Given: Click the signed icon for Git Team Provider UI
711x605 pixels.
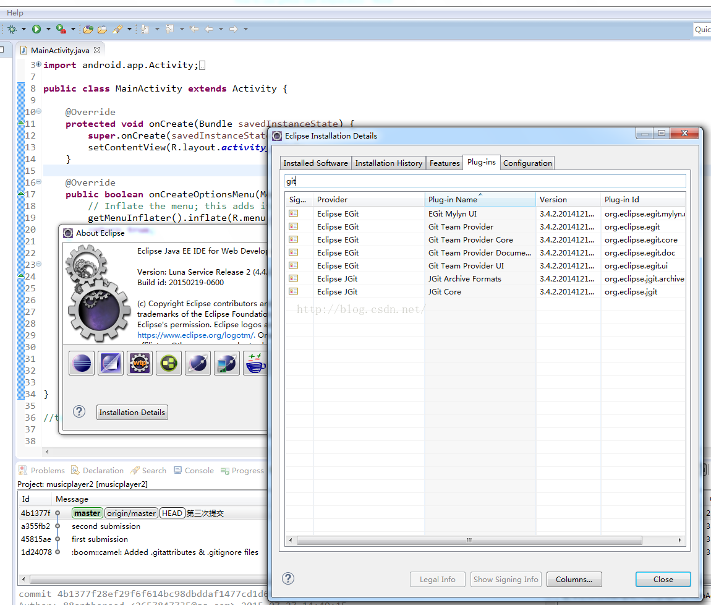Looking at the screenshot, I should [x=294, y=265].
